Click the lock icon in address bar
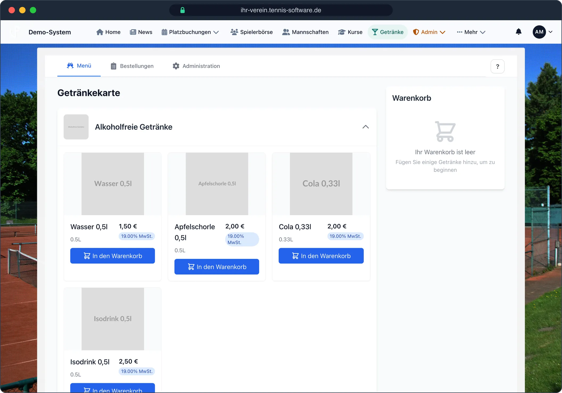Screen dimensions: 562x393 pyautogui.click(x=182, y=10)
